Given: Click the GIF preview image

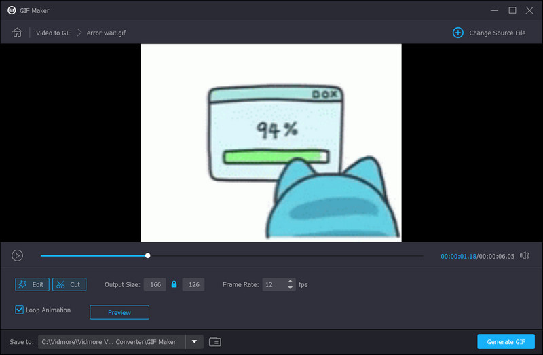Looking at the screenshot, I should (271, 143).
